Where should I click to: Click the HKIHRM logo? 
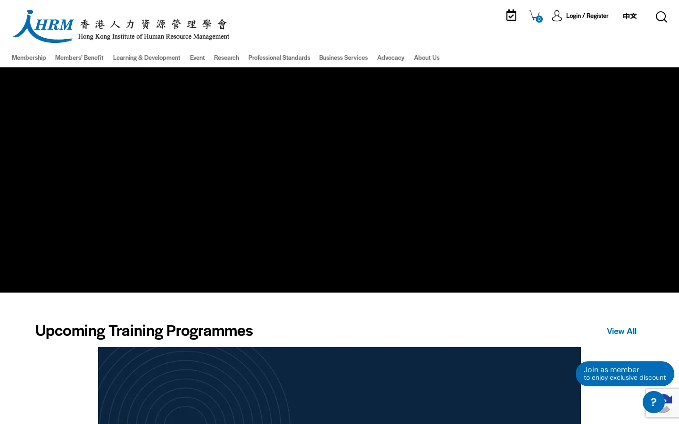(x=121, y=26)
